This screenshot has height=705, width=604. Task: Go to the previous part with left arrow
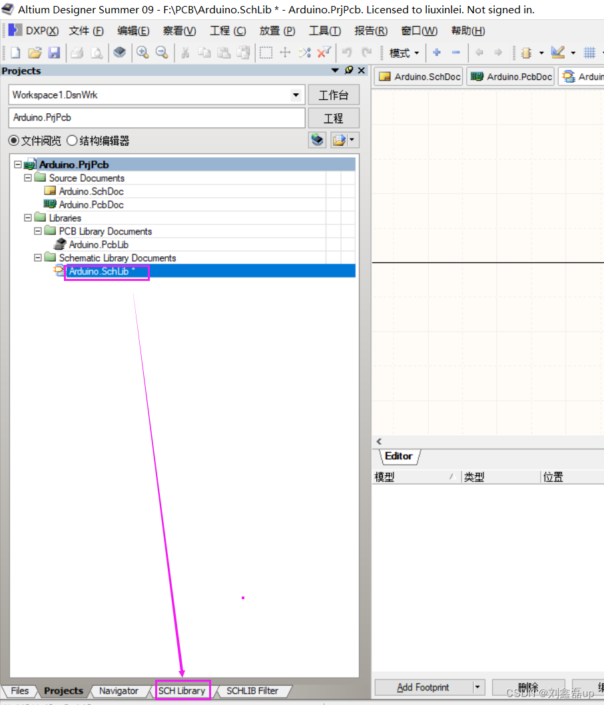(479, 53)
